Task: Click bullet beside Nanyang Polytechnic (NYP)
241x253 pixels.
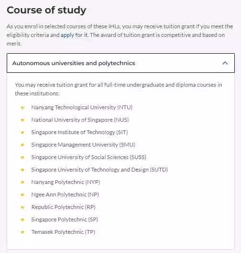Action: (x=22, y=182)
